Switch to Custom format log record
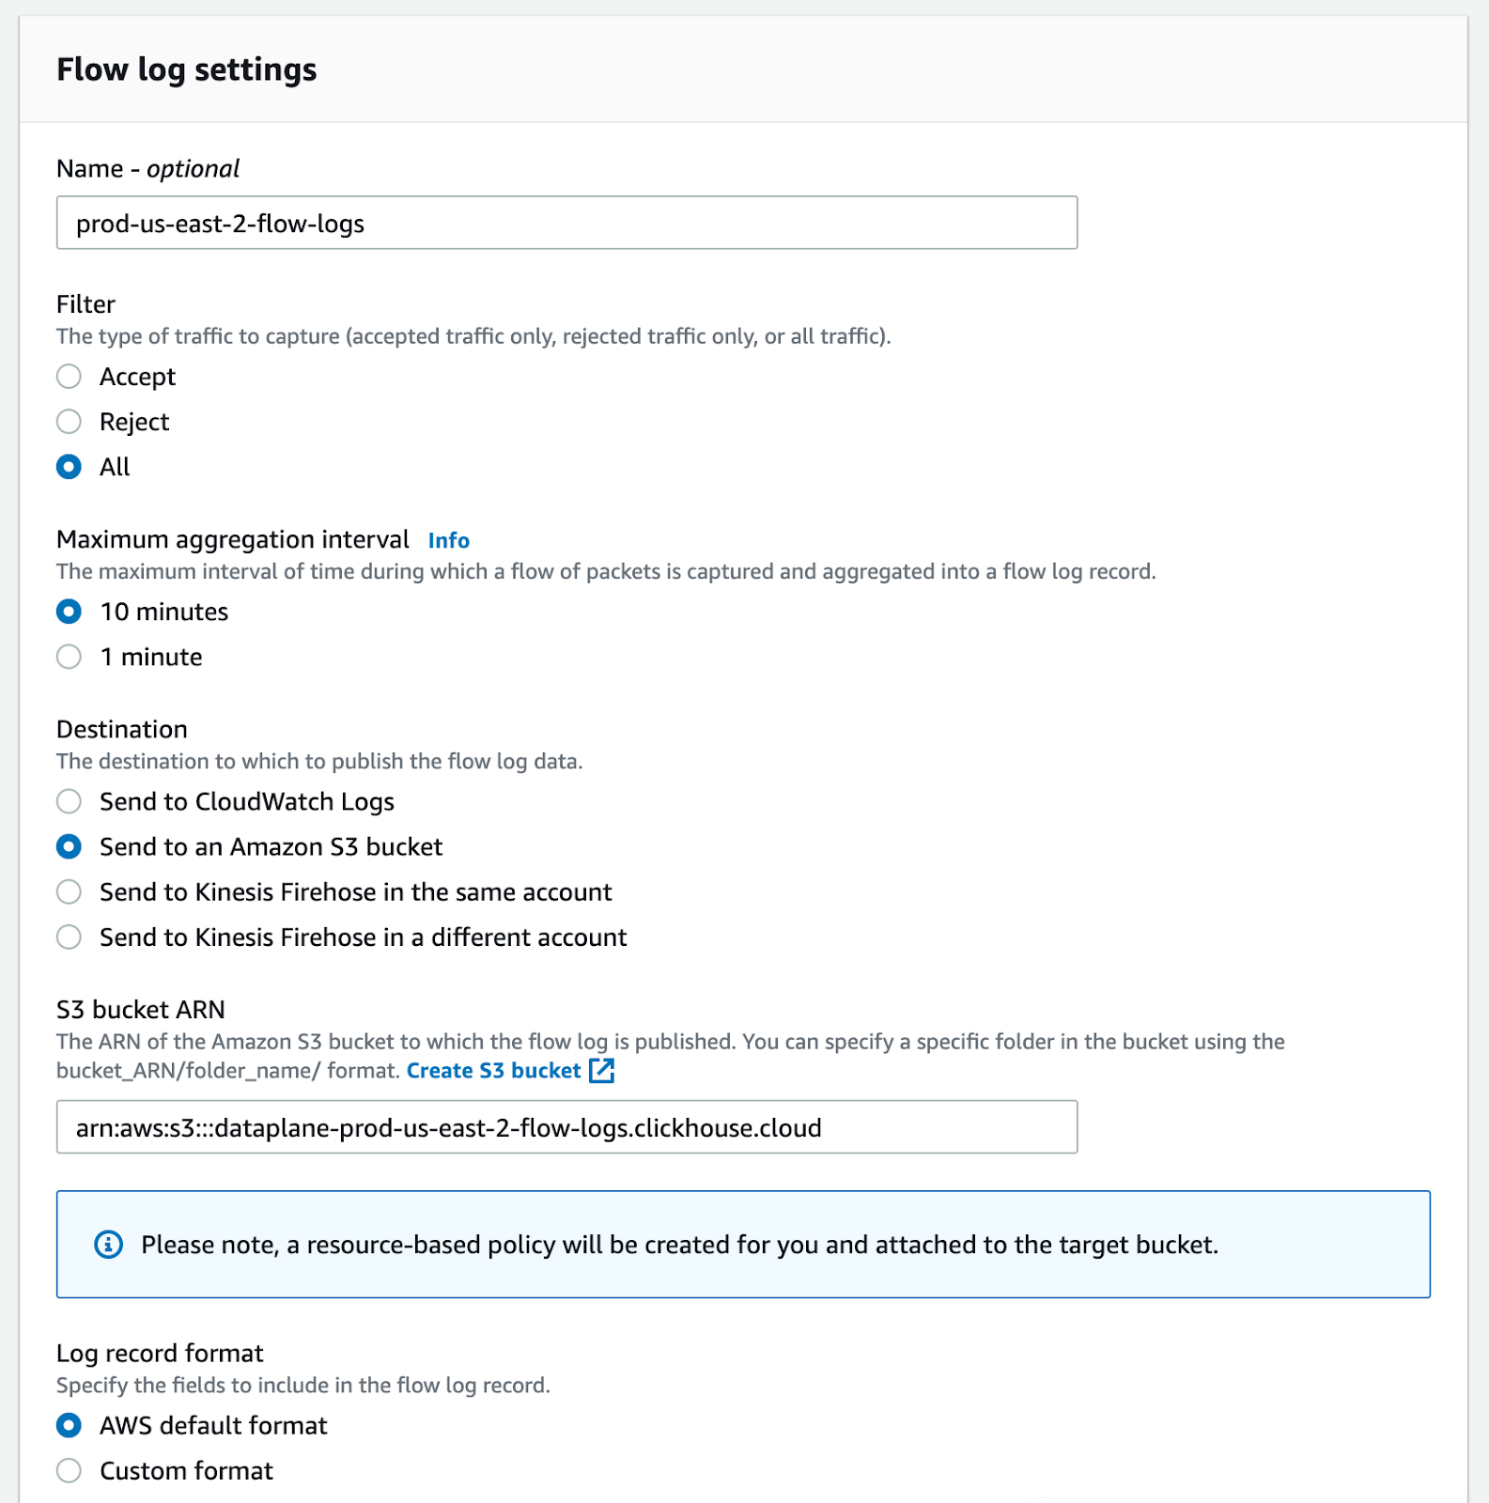Screen dimensions: 1489x1503 [69, 1470]
